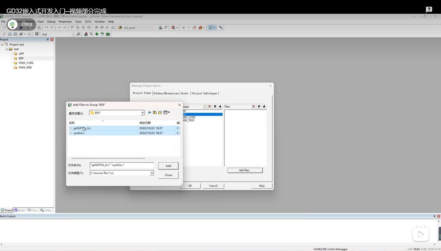
Task: Move file up arrow in Files header
Action: tap(259, 106)
